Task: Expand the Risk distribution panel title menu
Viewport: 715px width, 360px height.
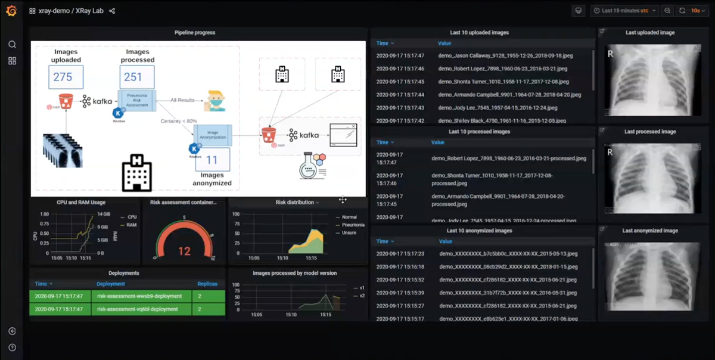Action: point(297,203)
